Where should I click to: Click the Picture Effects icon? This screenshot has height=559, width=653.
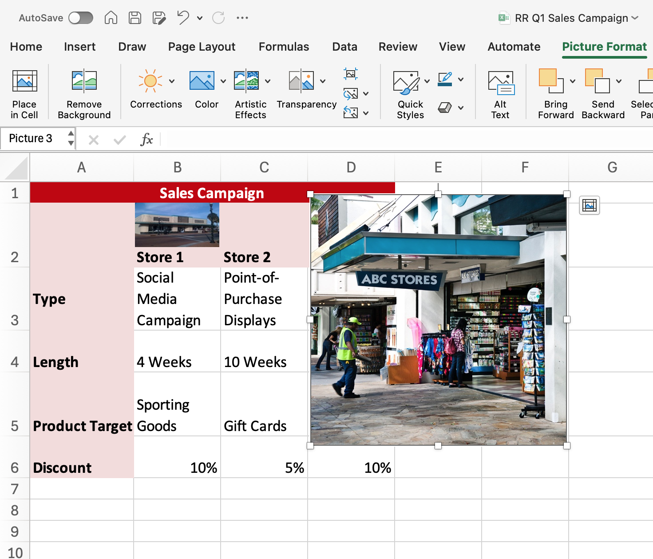(445, 108)
